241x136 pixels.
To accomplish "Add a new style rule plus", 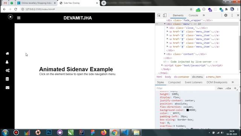I will click(235, 88).
